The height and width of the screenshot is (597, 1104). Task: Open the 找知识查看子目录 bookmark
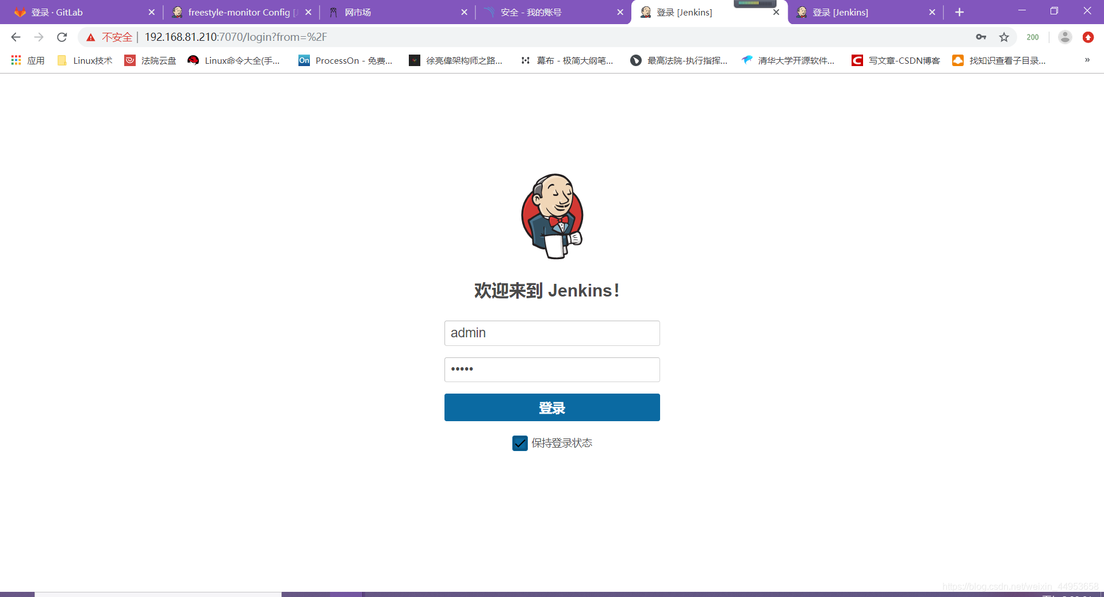pos(999,60)
